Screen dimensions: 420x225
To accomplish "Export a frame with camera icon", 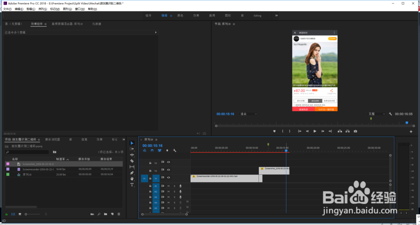I will click(x=355, y=131).
